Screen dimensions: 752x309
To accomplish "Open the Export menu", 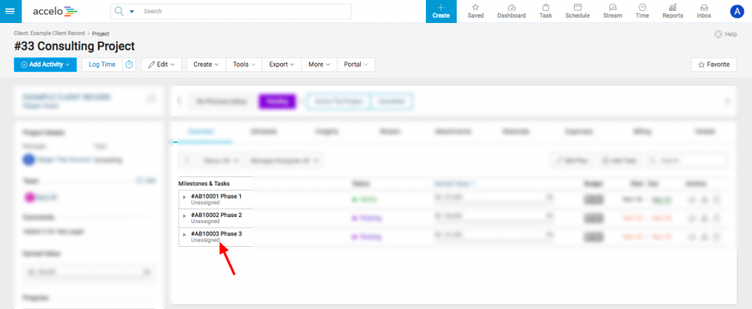I will [282, 64].
